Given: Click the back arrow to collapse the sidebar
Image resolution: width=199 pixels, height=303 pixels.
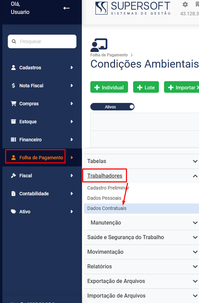Looking at the screenshot, I should coord(67,8).
